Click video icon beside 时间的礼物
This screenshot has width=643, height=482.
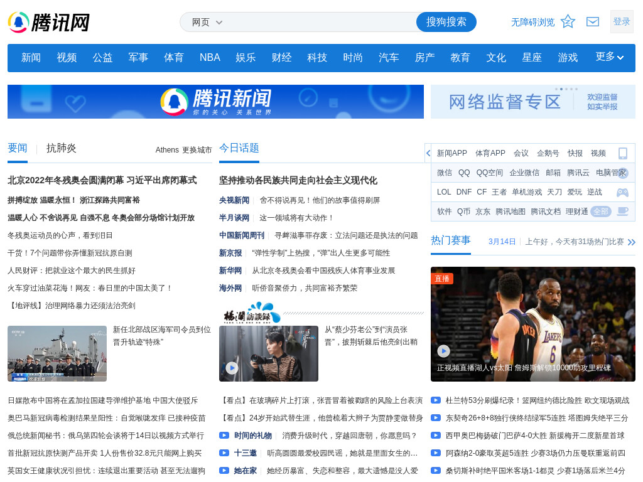pyautogui.click(x=224, y=436)
